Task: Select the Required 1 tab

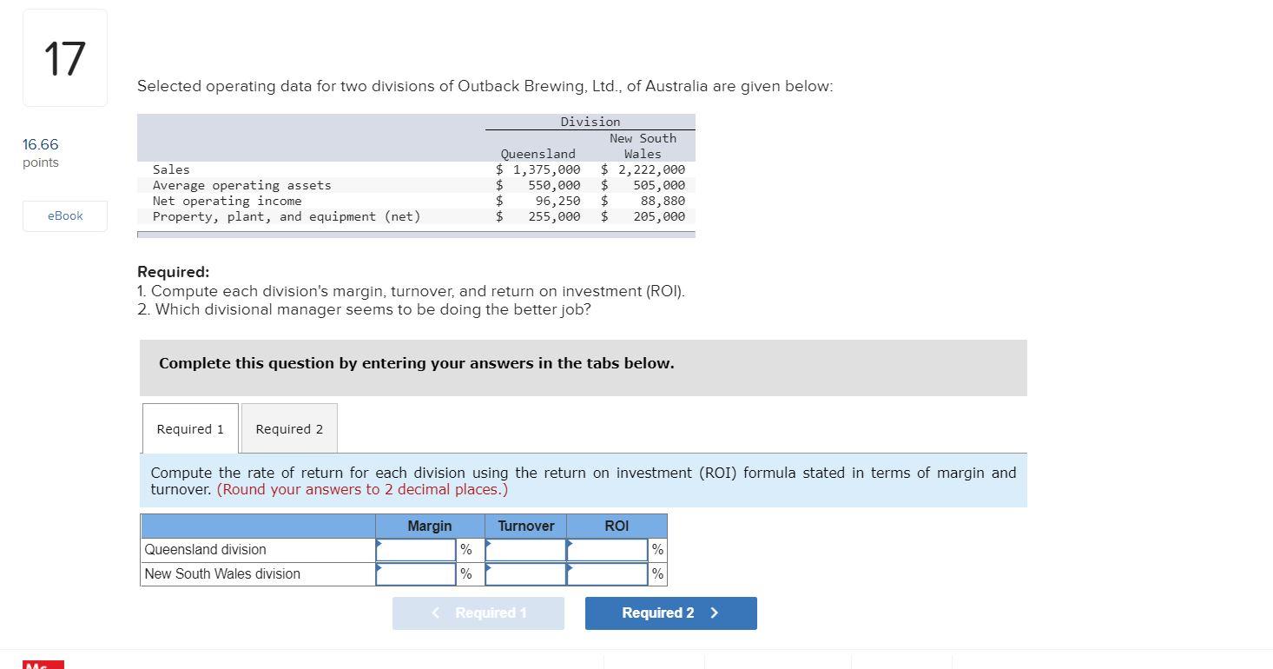Action: 189,427
